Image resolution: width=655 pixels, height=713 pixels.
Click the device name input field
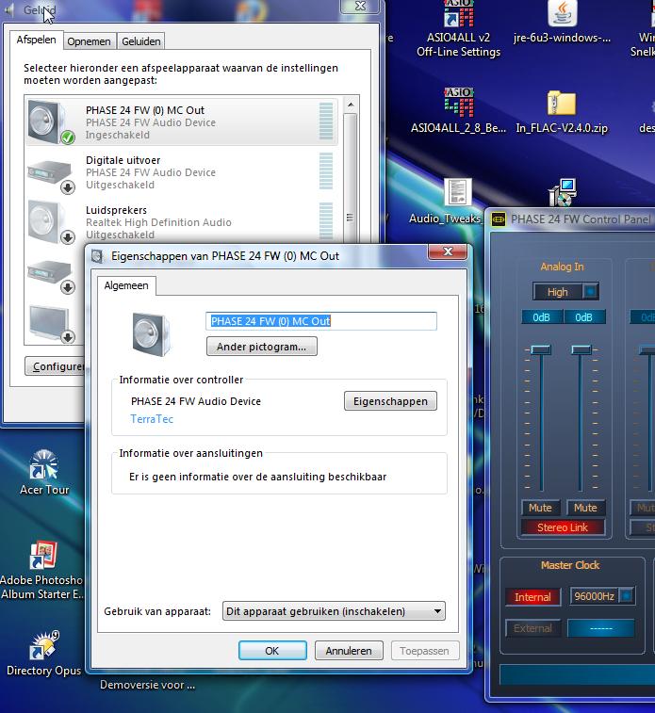[x=321, y=321]
